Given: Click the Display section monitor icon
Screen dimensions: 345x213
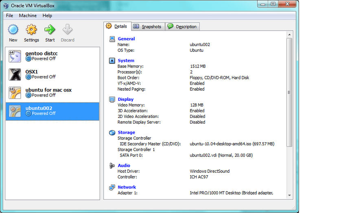Looking at the screenshot, I should coord(112,99).
